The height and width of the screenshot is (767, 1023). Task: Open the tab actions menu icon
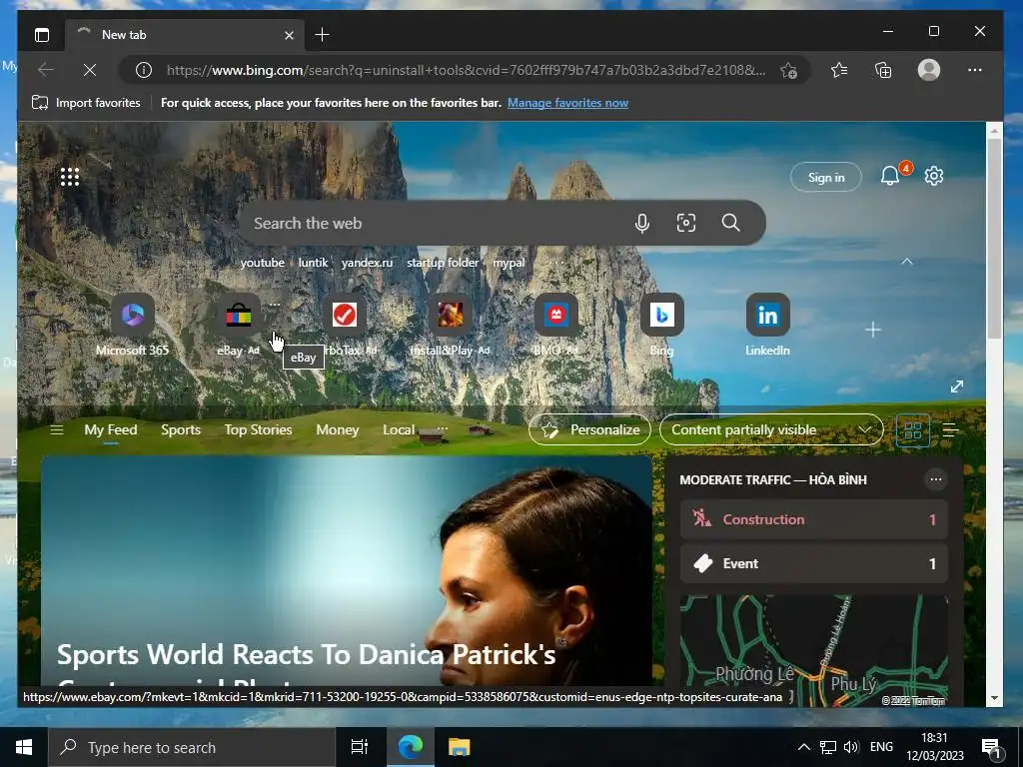(42, 35)
